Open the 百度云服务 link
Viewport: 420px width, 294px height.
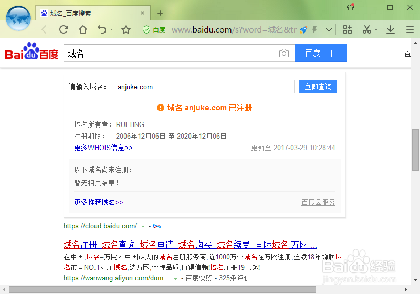point(318,203)
